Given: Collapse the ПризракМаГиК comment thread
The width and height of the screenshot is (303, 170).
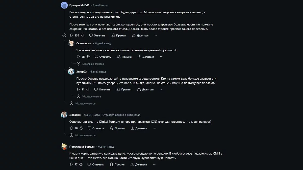Looking at the screenshot, I should click(64, 36).
